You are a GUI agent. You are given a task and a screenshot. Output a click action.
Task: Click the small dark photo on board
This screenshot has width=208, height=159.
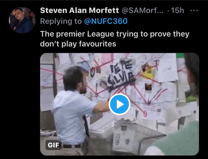[148, 87]
